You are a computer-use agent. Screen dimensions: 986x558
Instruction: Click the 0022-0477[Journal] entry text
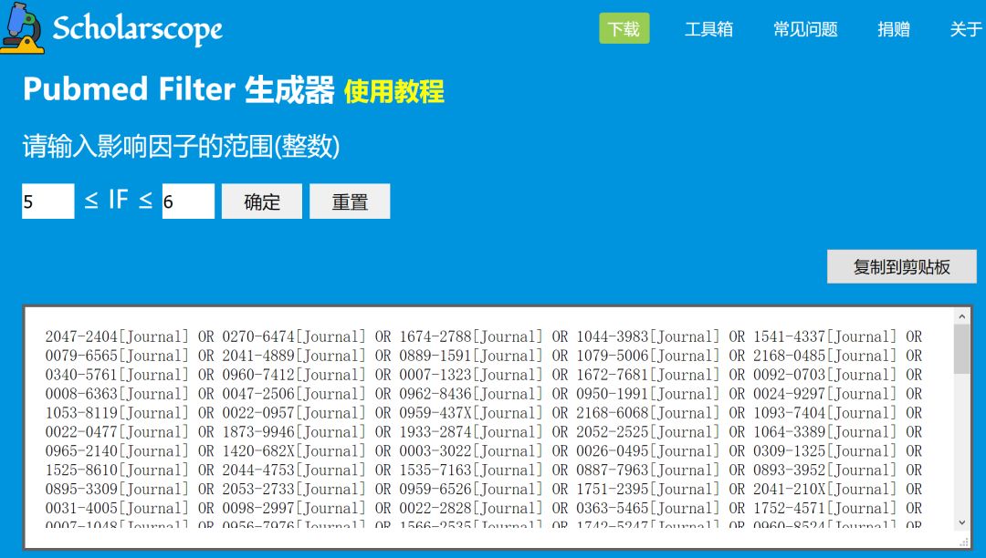pos(117,432)
